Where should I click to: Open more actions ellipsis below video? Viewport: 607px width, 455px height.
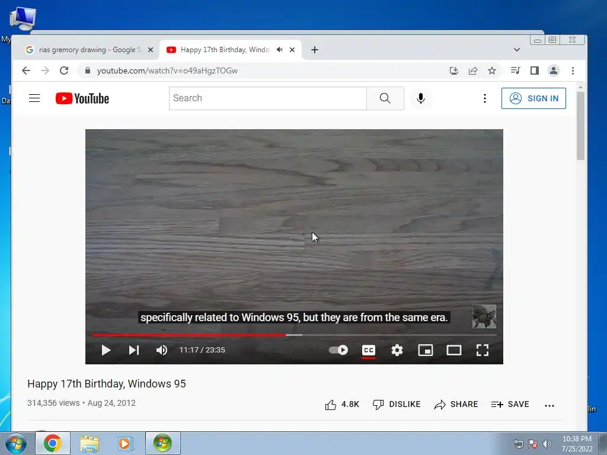tap(550, 405)
